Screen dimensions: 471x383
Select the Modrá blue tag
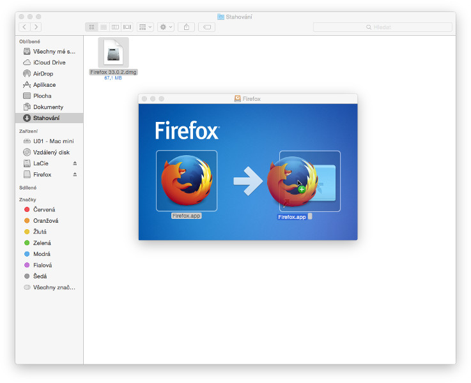(x=49, y=253)
